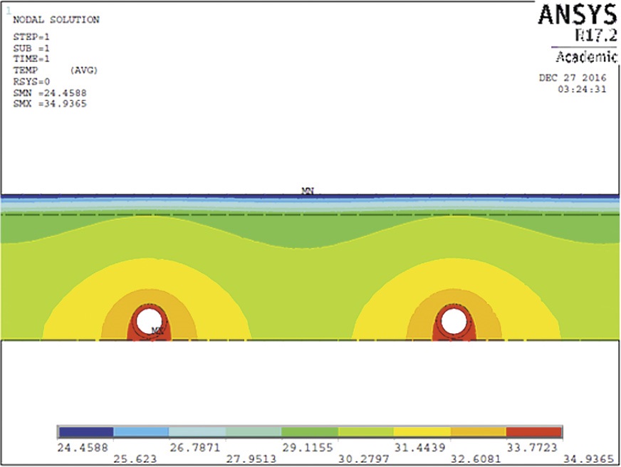The image size is (621, 467).
Task: Click the SMX =34.9365 value
Action: click(x=50, y=104)
